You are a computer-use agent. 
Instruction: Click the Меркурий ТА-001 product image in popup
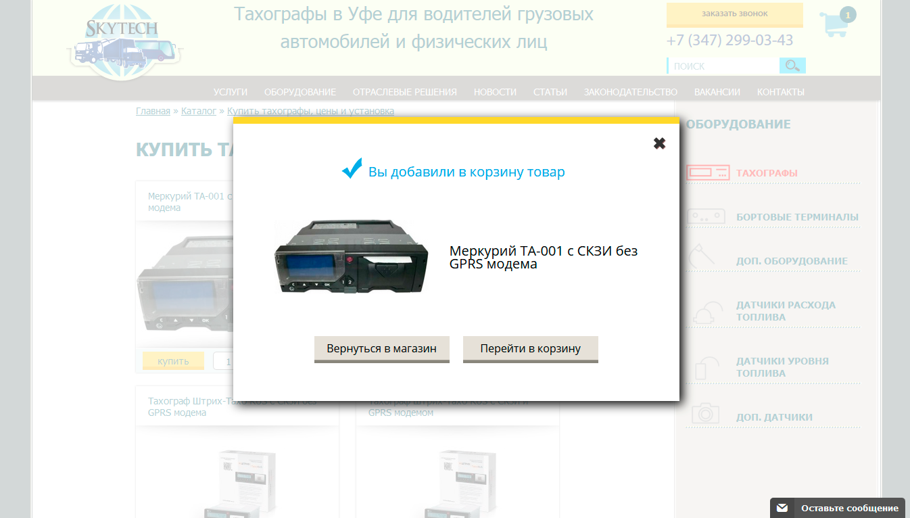coord(351,257)
